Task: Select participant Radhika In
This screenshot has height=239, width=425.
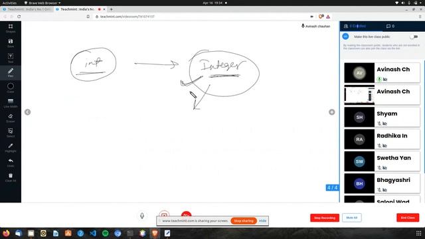Action: (x=382, y=139)
